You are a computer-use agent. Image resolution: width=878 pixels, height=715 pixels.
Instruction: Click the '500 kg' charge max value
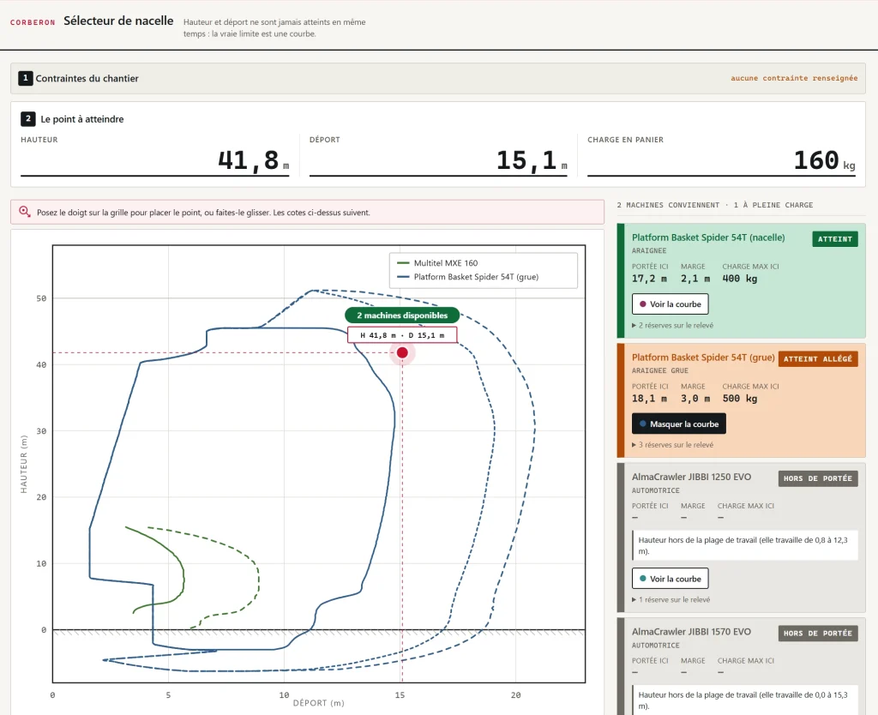coord(740,398)
